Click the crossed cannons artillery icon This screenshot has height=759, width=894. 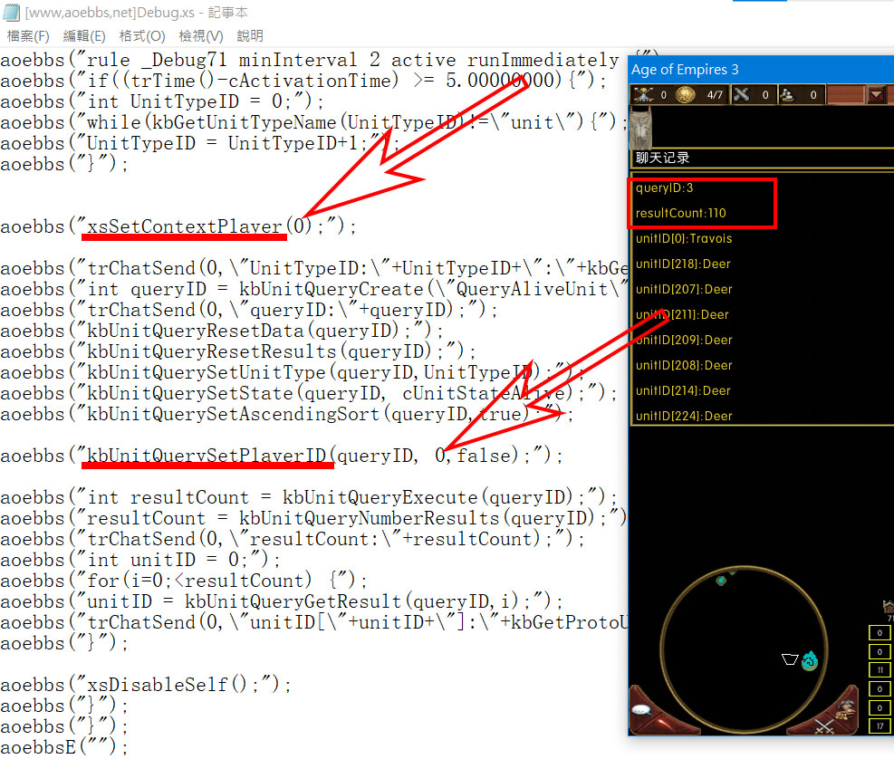[x=741, y=95]
